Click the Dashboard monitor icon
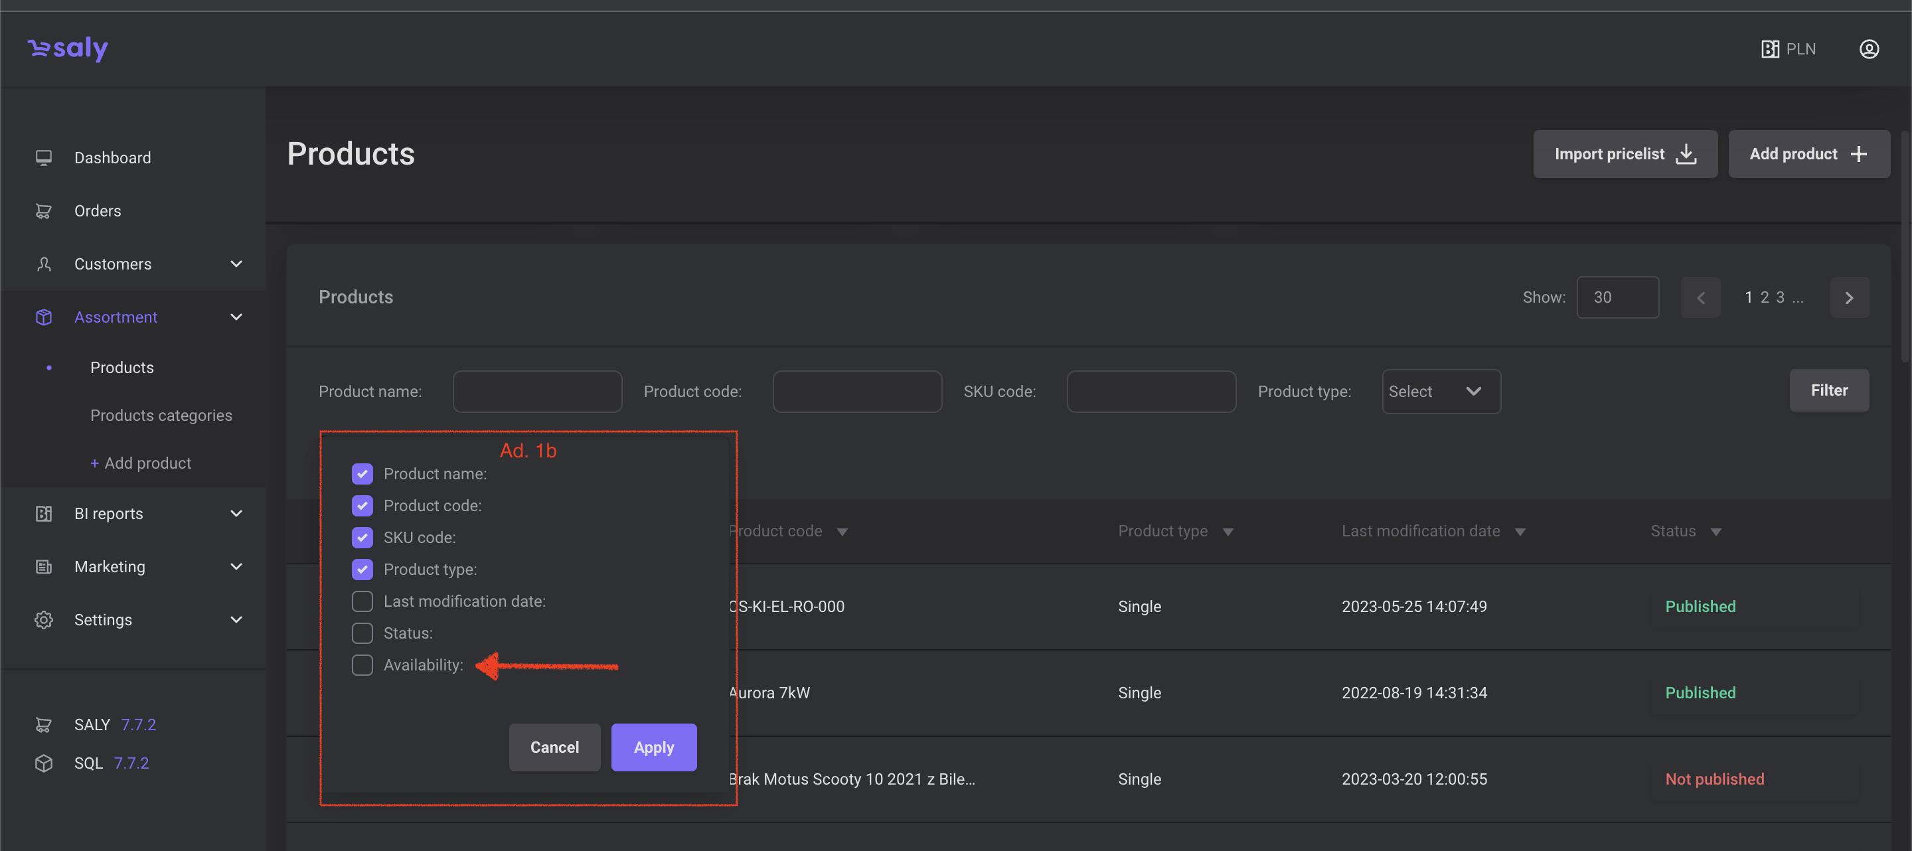Viewport: 1912px width, 851px height. click(x=44, y=157)
